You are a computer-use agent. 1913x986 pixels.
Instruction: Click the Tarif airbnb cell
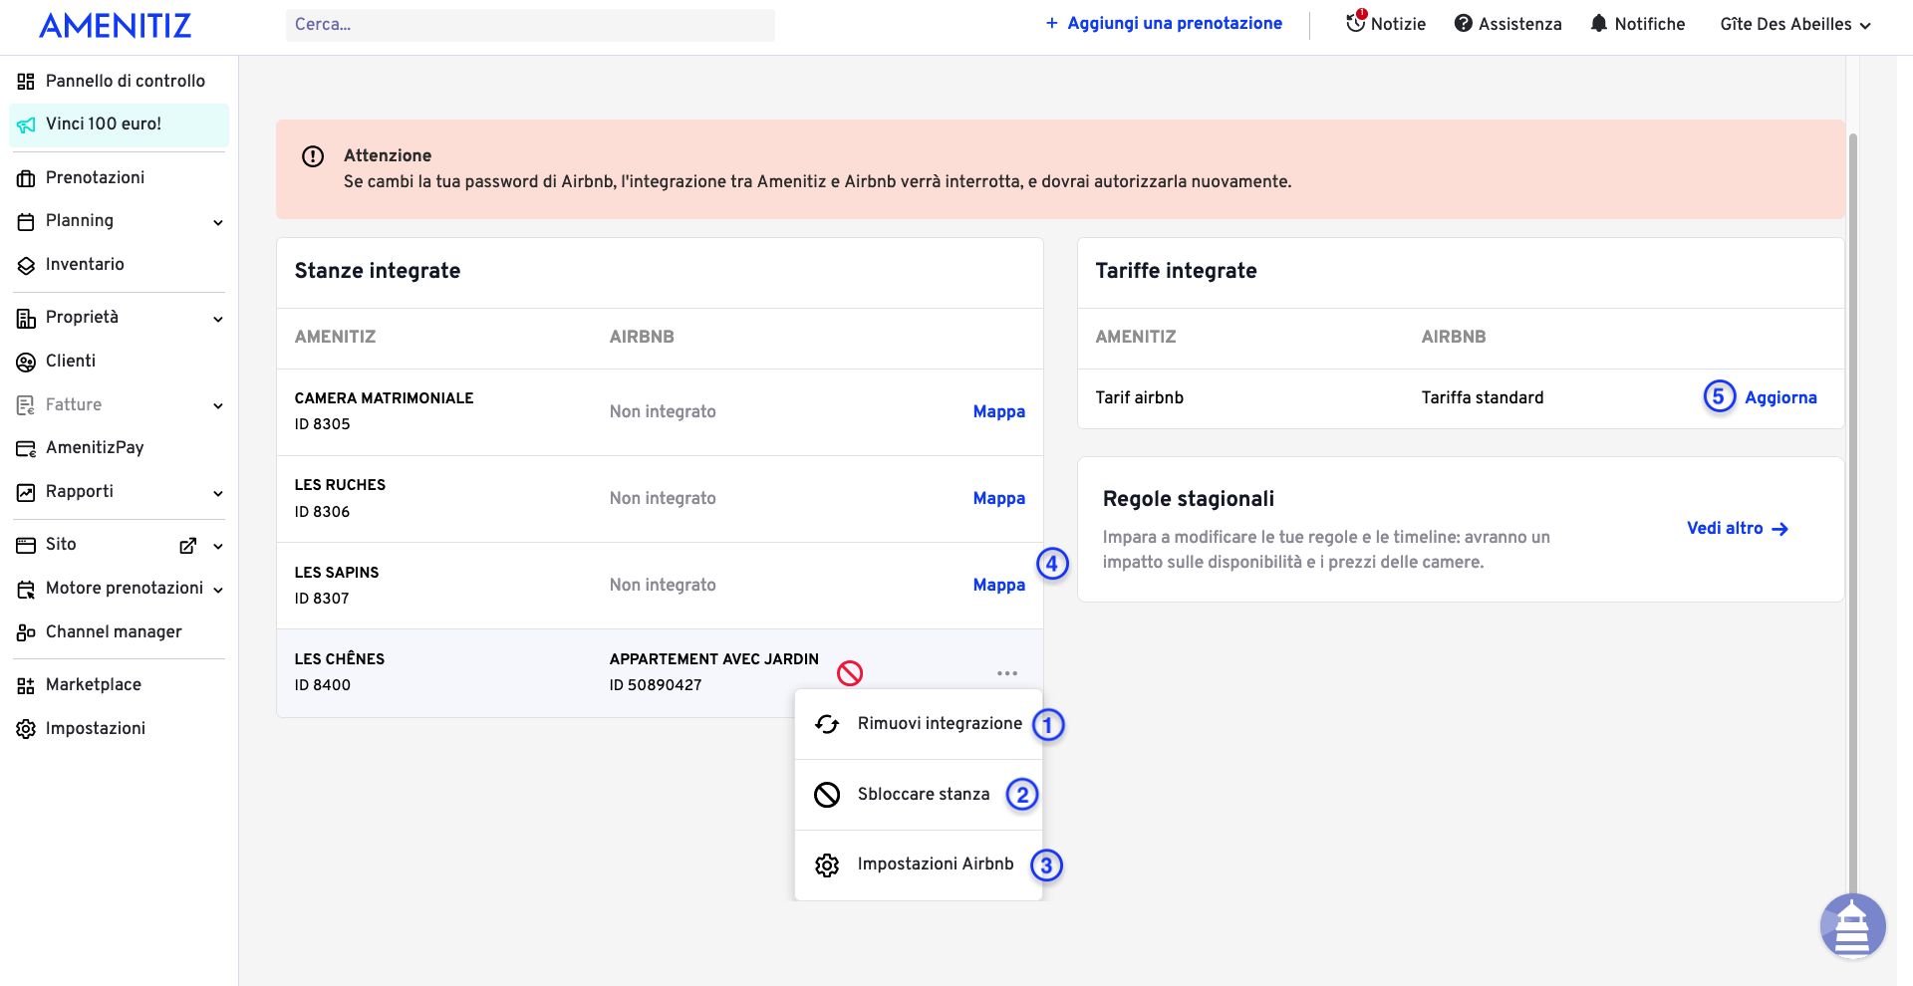[1140, 397]
